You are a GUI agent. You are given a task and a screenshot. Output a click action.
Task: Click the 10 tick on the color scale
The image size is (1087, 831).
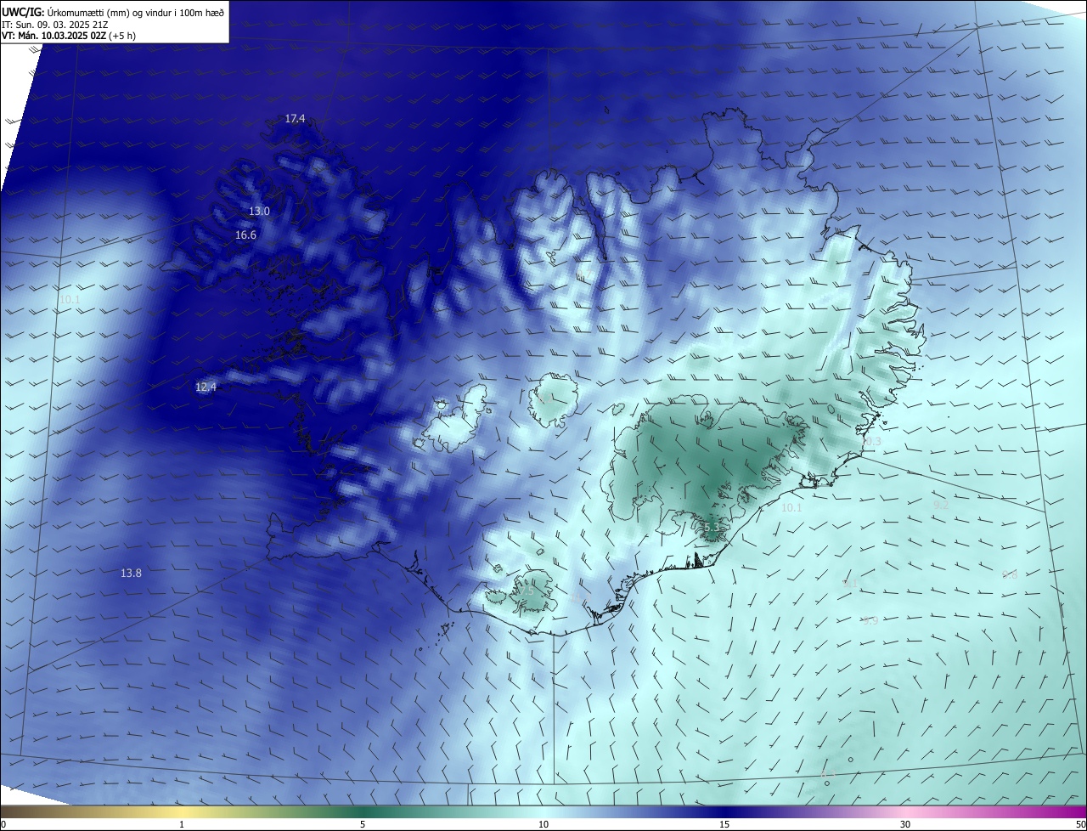[543, 824]
